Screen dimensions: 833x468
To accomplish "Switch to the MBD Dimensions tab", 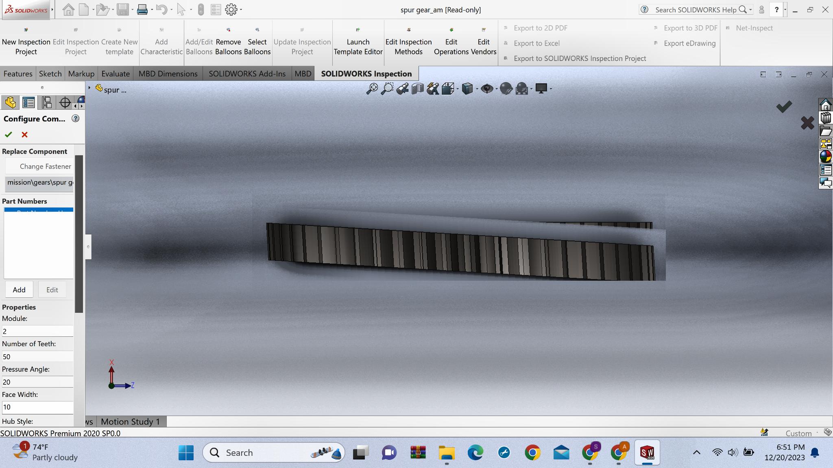I will [x=168, y=74].
